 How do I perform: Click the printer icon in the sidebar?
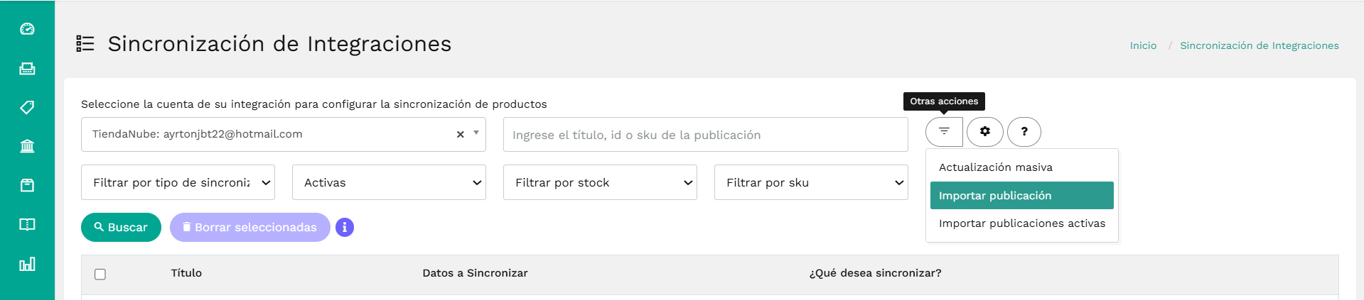pyautogui.click(x=27, y=69)
